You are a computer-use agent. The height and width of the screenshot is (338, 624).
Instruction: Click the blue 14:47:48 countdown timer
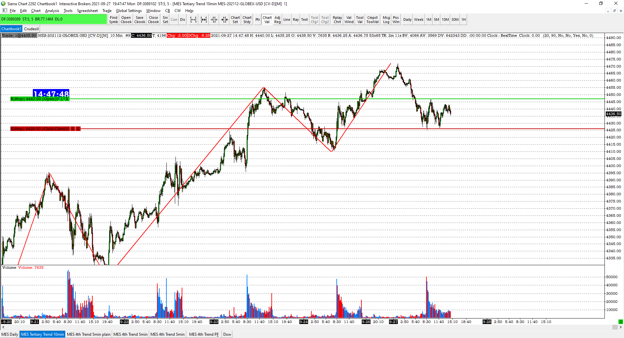point(51,93)
